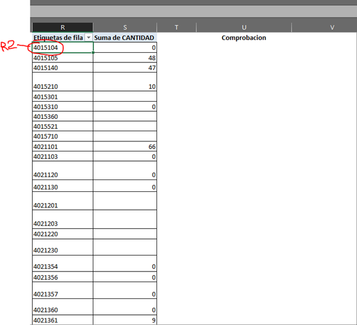Select cell containing 4021120

pos(62,171)
